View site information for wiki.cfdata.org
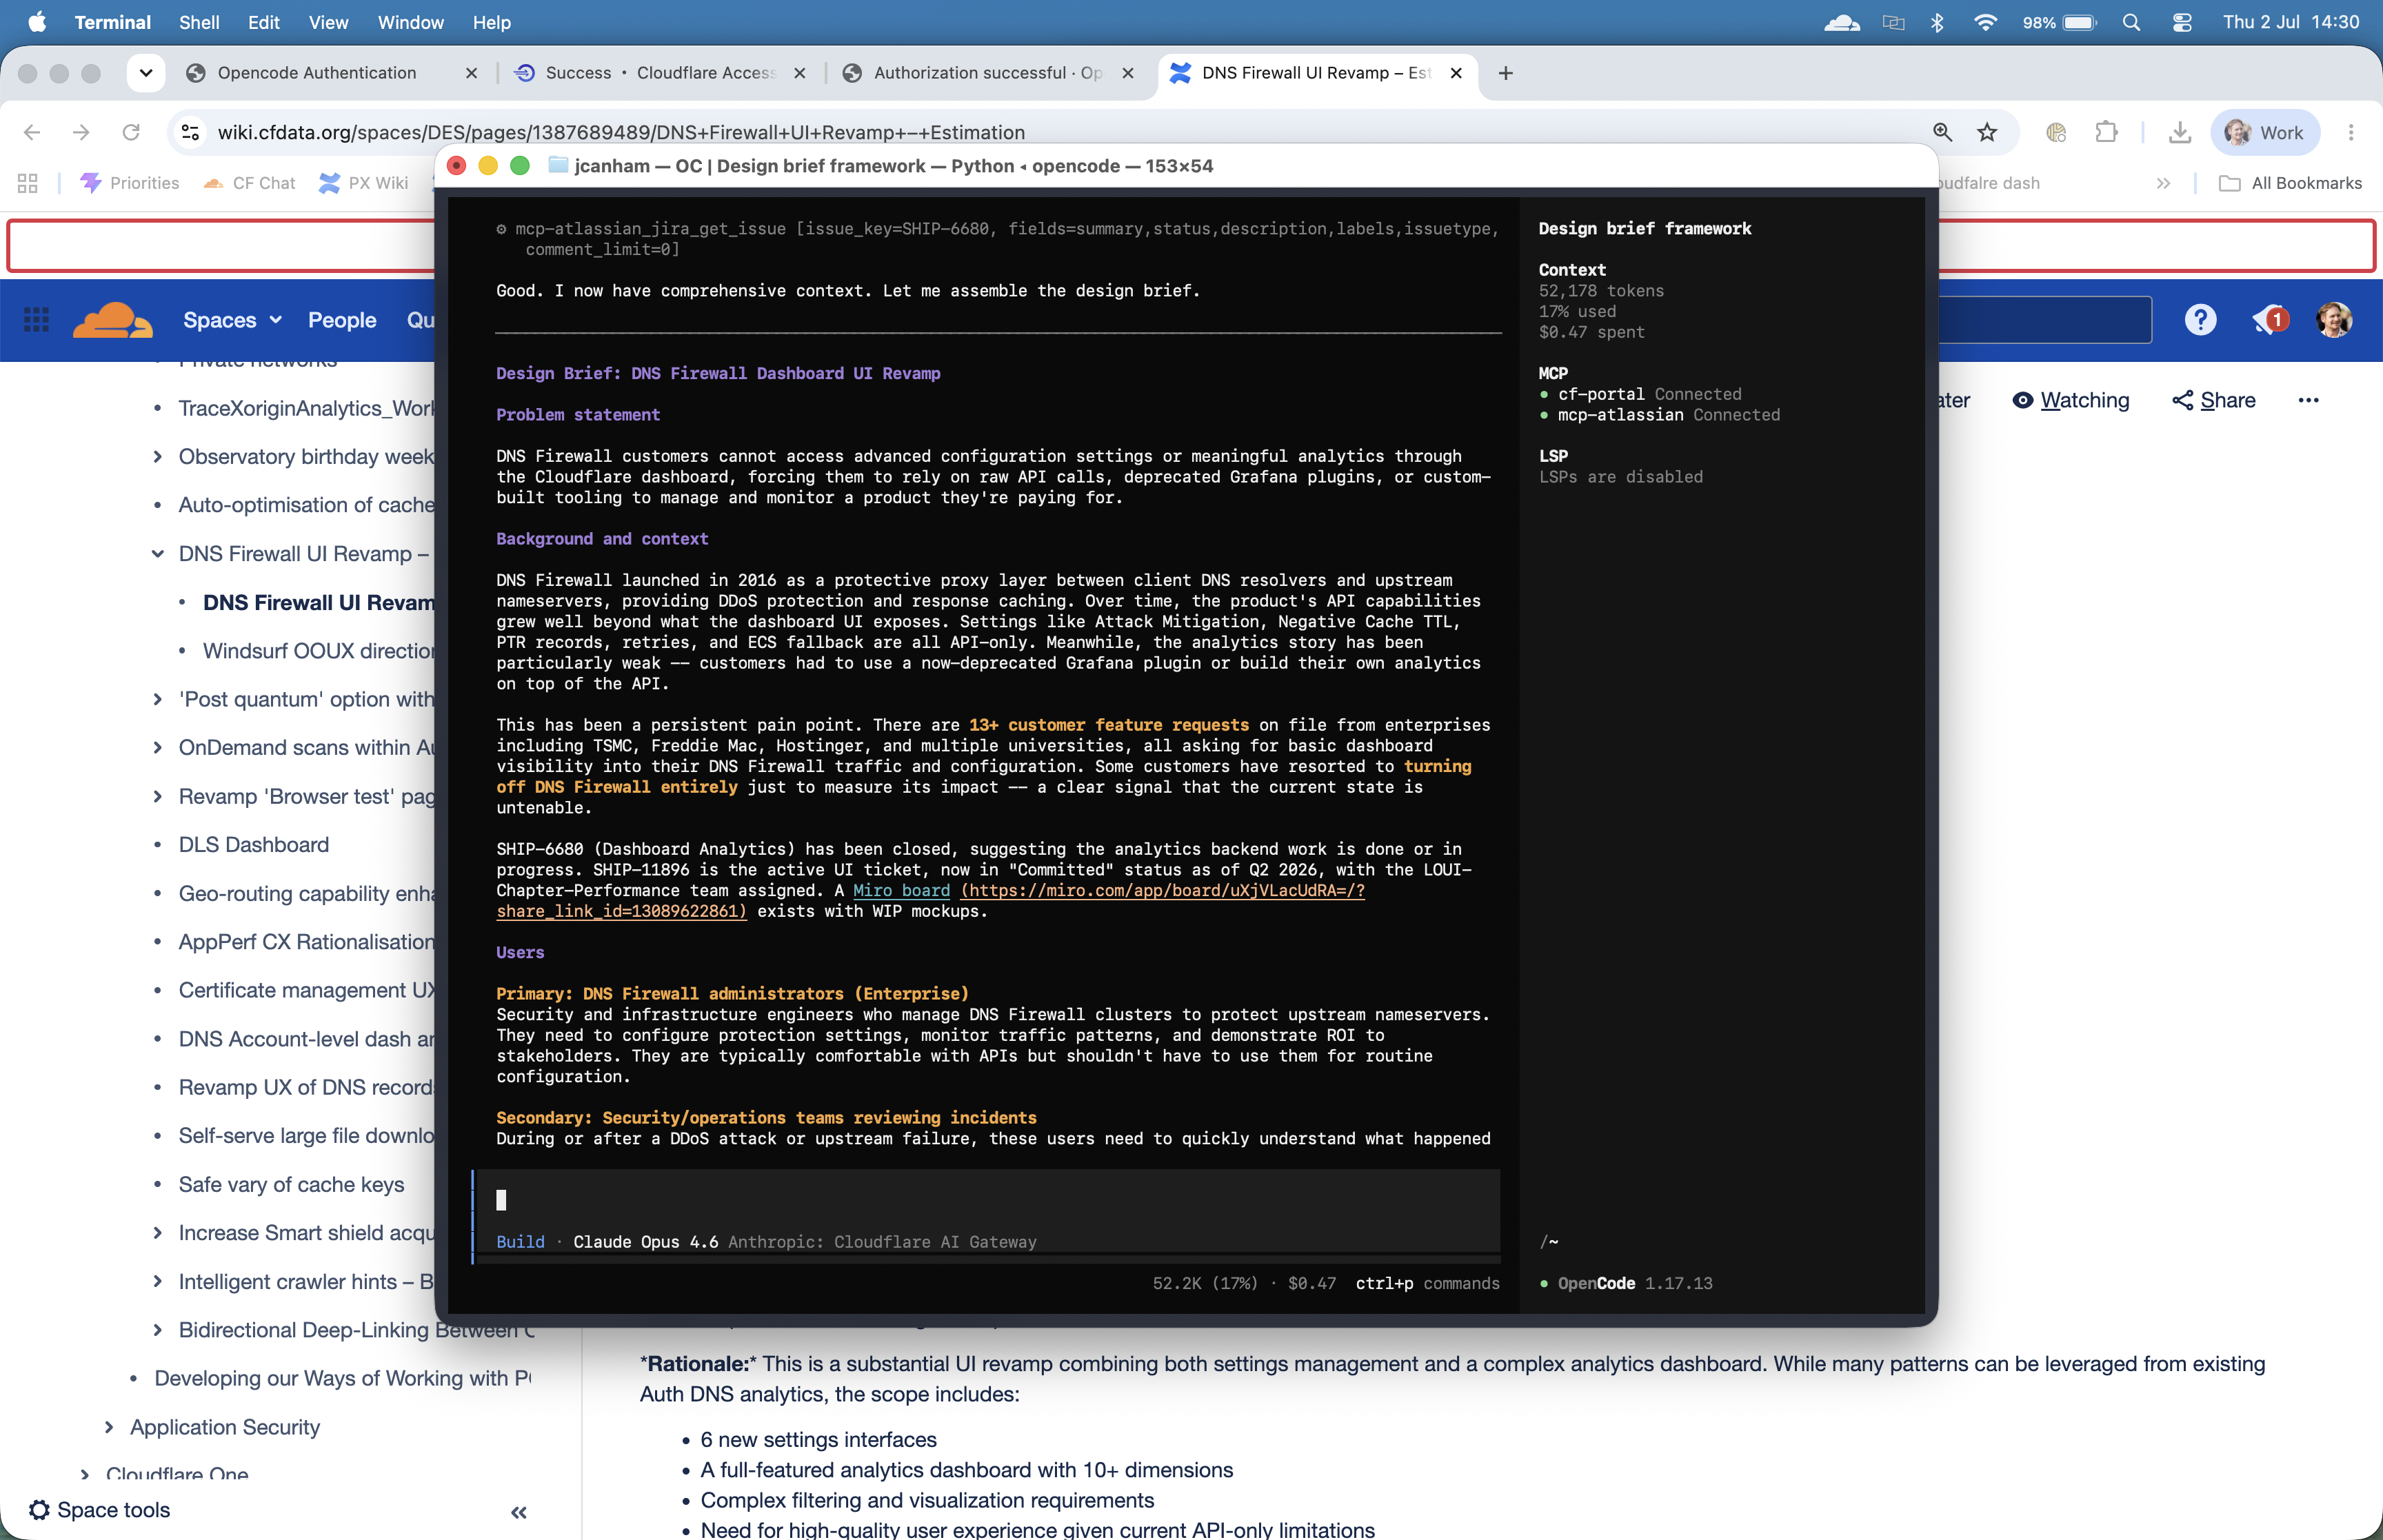This screenshot has width=2383, height=1540. click(190, 132)
